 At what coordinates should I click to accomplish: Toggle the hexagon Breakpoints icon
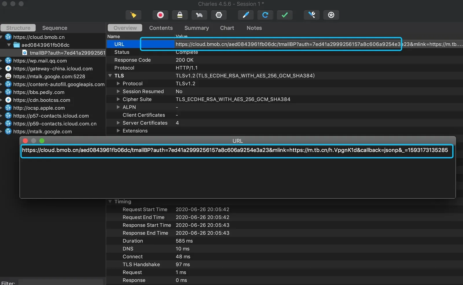click(219, 15)
